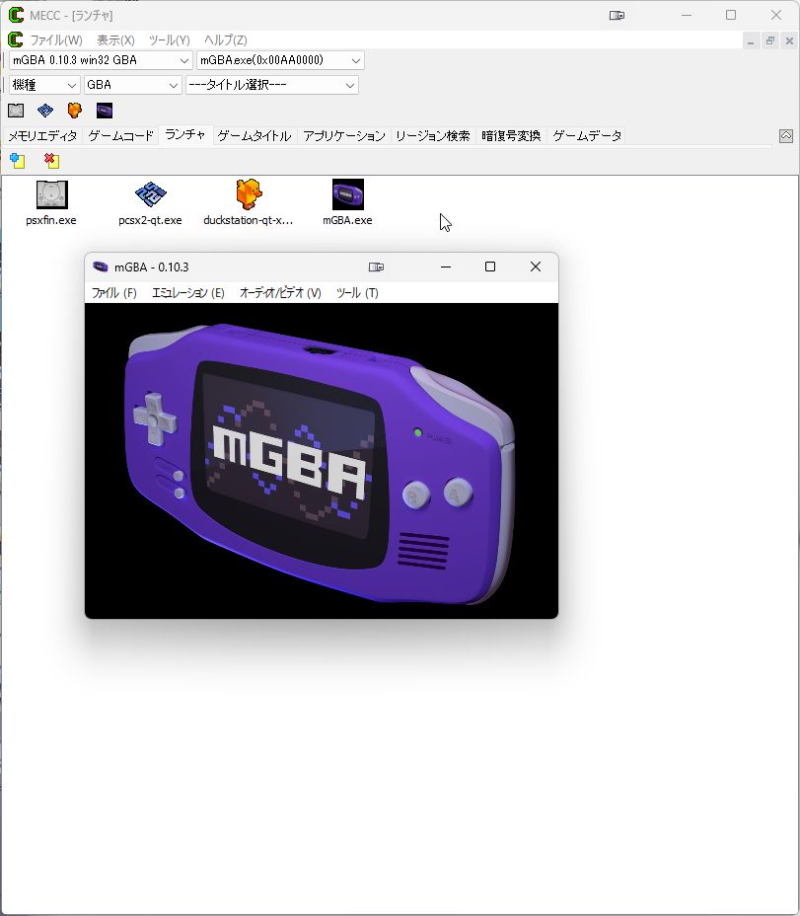Click the device icon in MECC title bar

(617, 15)
